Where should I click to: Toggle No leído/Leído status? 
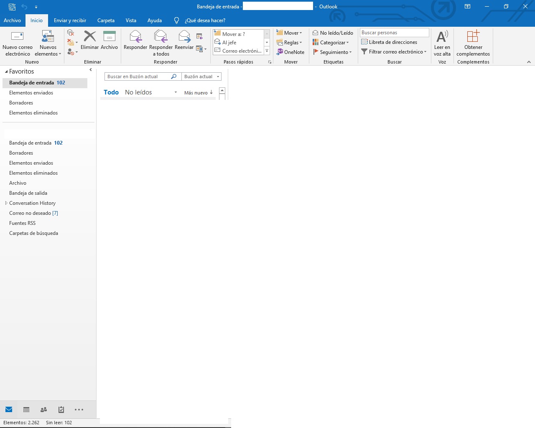click(x=333, y=33)
